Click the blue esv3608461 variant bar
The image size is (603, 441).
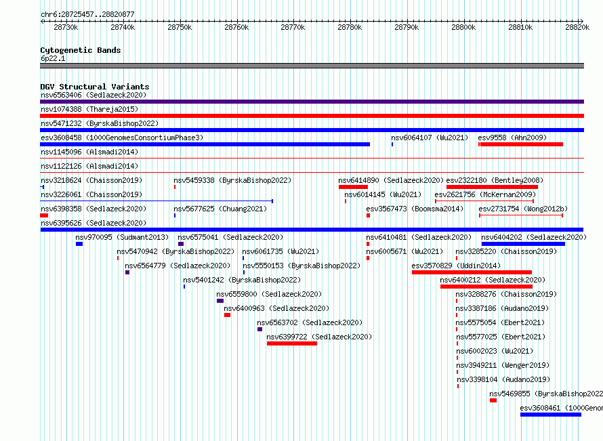[x=550, y=415]
